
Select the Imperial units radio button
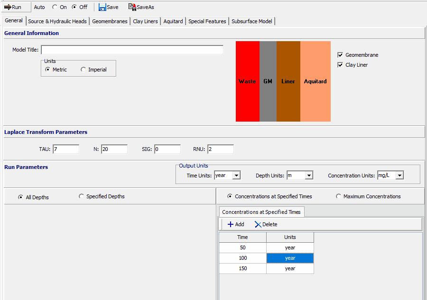pos(84,70)
